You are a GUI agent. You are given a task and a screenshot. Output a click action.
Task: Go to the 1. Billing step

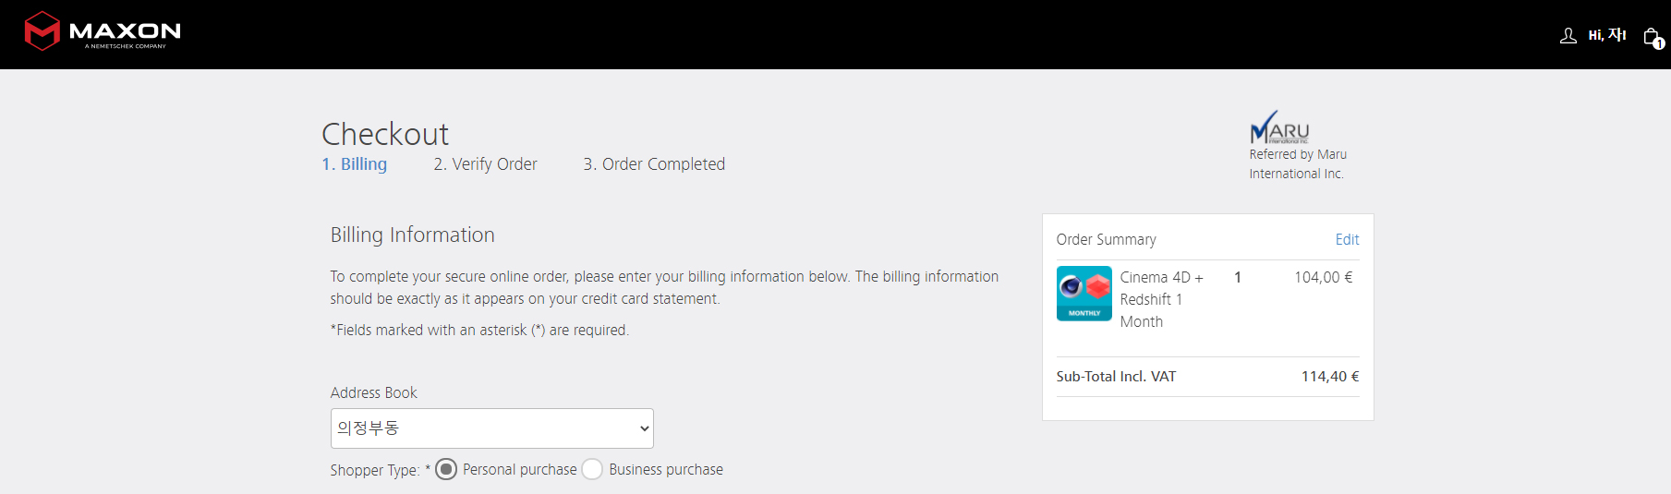(355, 164)
